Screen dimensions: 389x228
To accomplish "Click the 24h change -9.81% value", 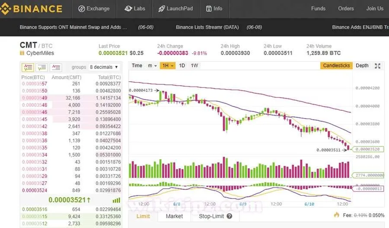I will pos(199,53).
